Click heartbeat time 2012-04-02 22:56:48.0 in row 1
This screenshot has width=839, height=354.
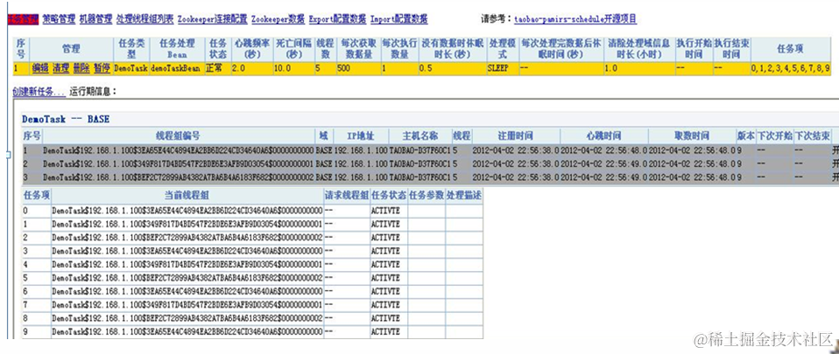[x=604, y=150]
